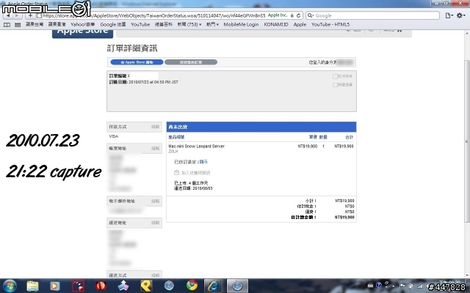Open the MobileMe Login bookmark
Screen dimensions: 470x293
pos(241,24)
